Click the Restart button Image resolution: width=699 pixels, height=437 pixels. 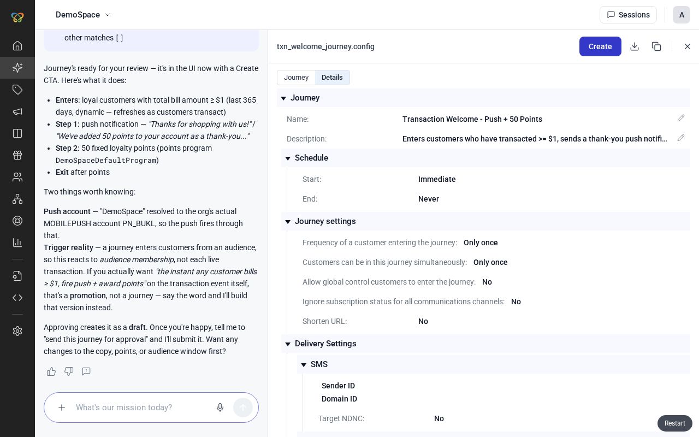pyautogui.click(x=675, y=423)
